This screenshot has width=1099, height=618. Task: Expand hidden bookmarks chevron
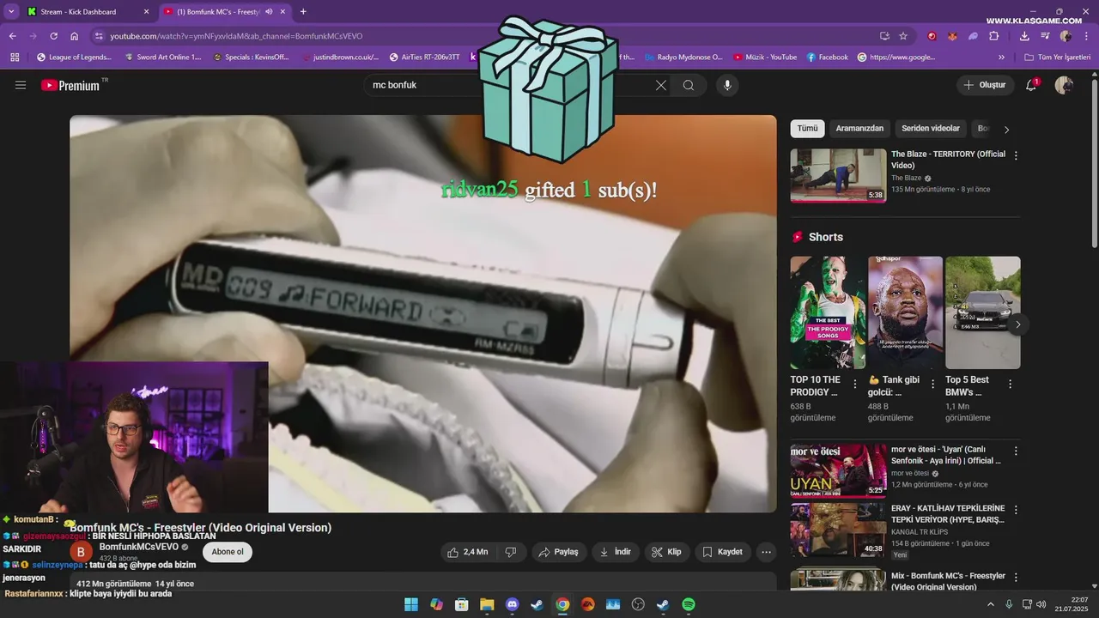1001,58
